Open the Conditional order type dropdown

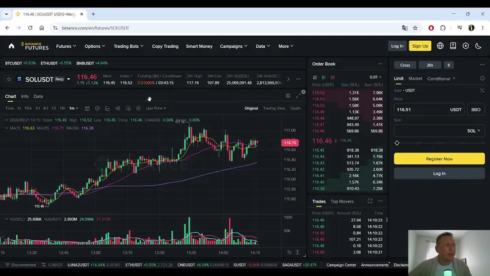[x=441, y=79]
